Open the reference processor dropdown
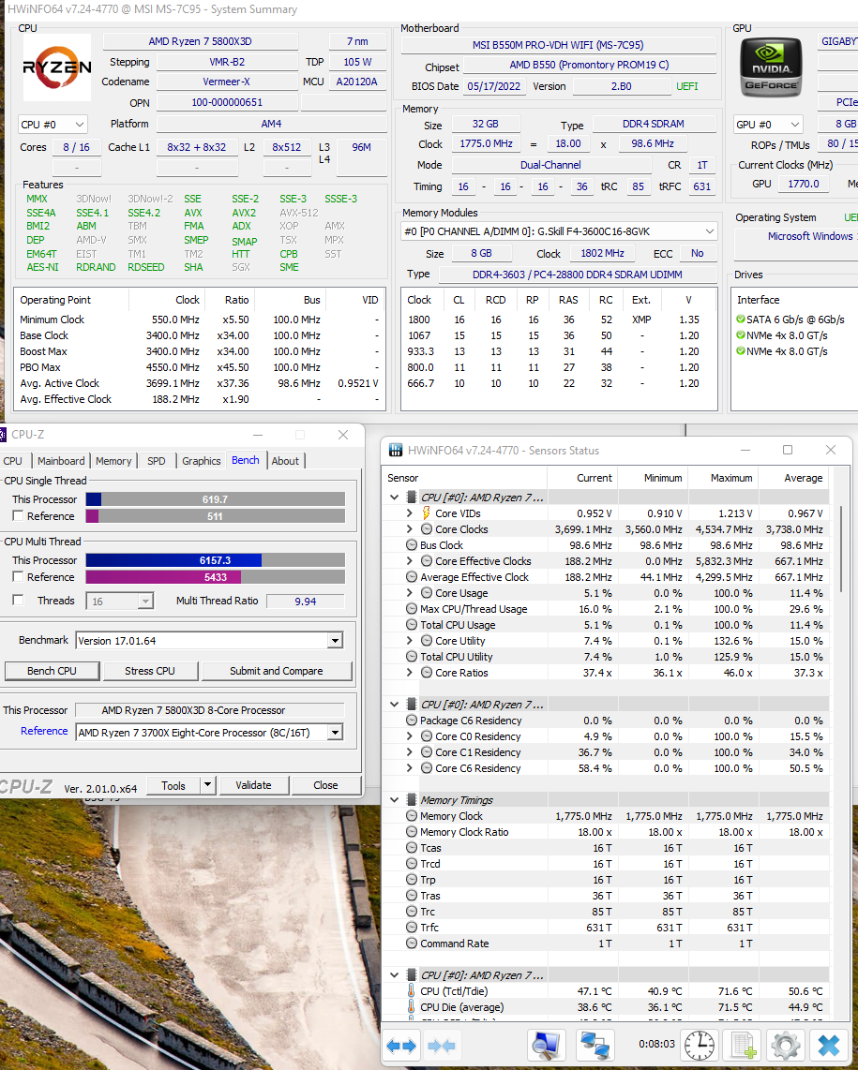This screenshot has width=858, height=1070. (x=335, y=733)
